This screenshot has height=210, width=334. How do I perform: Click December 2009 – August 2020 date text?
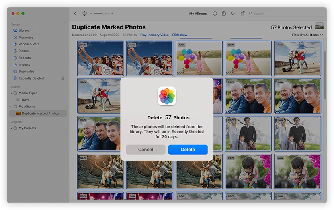(x=96, y=35)
